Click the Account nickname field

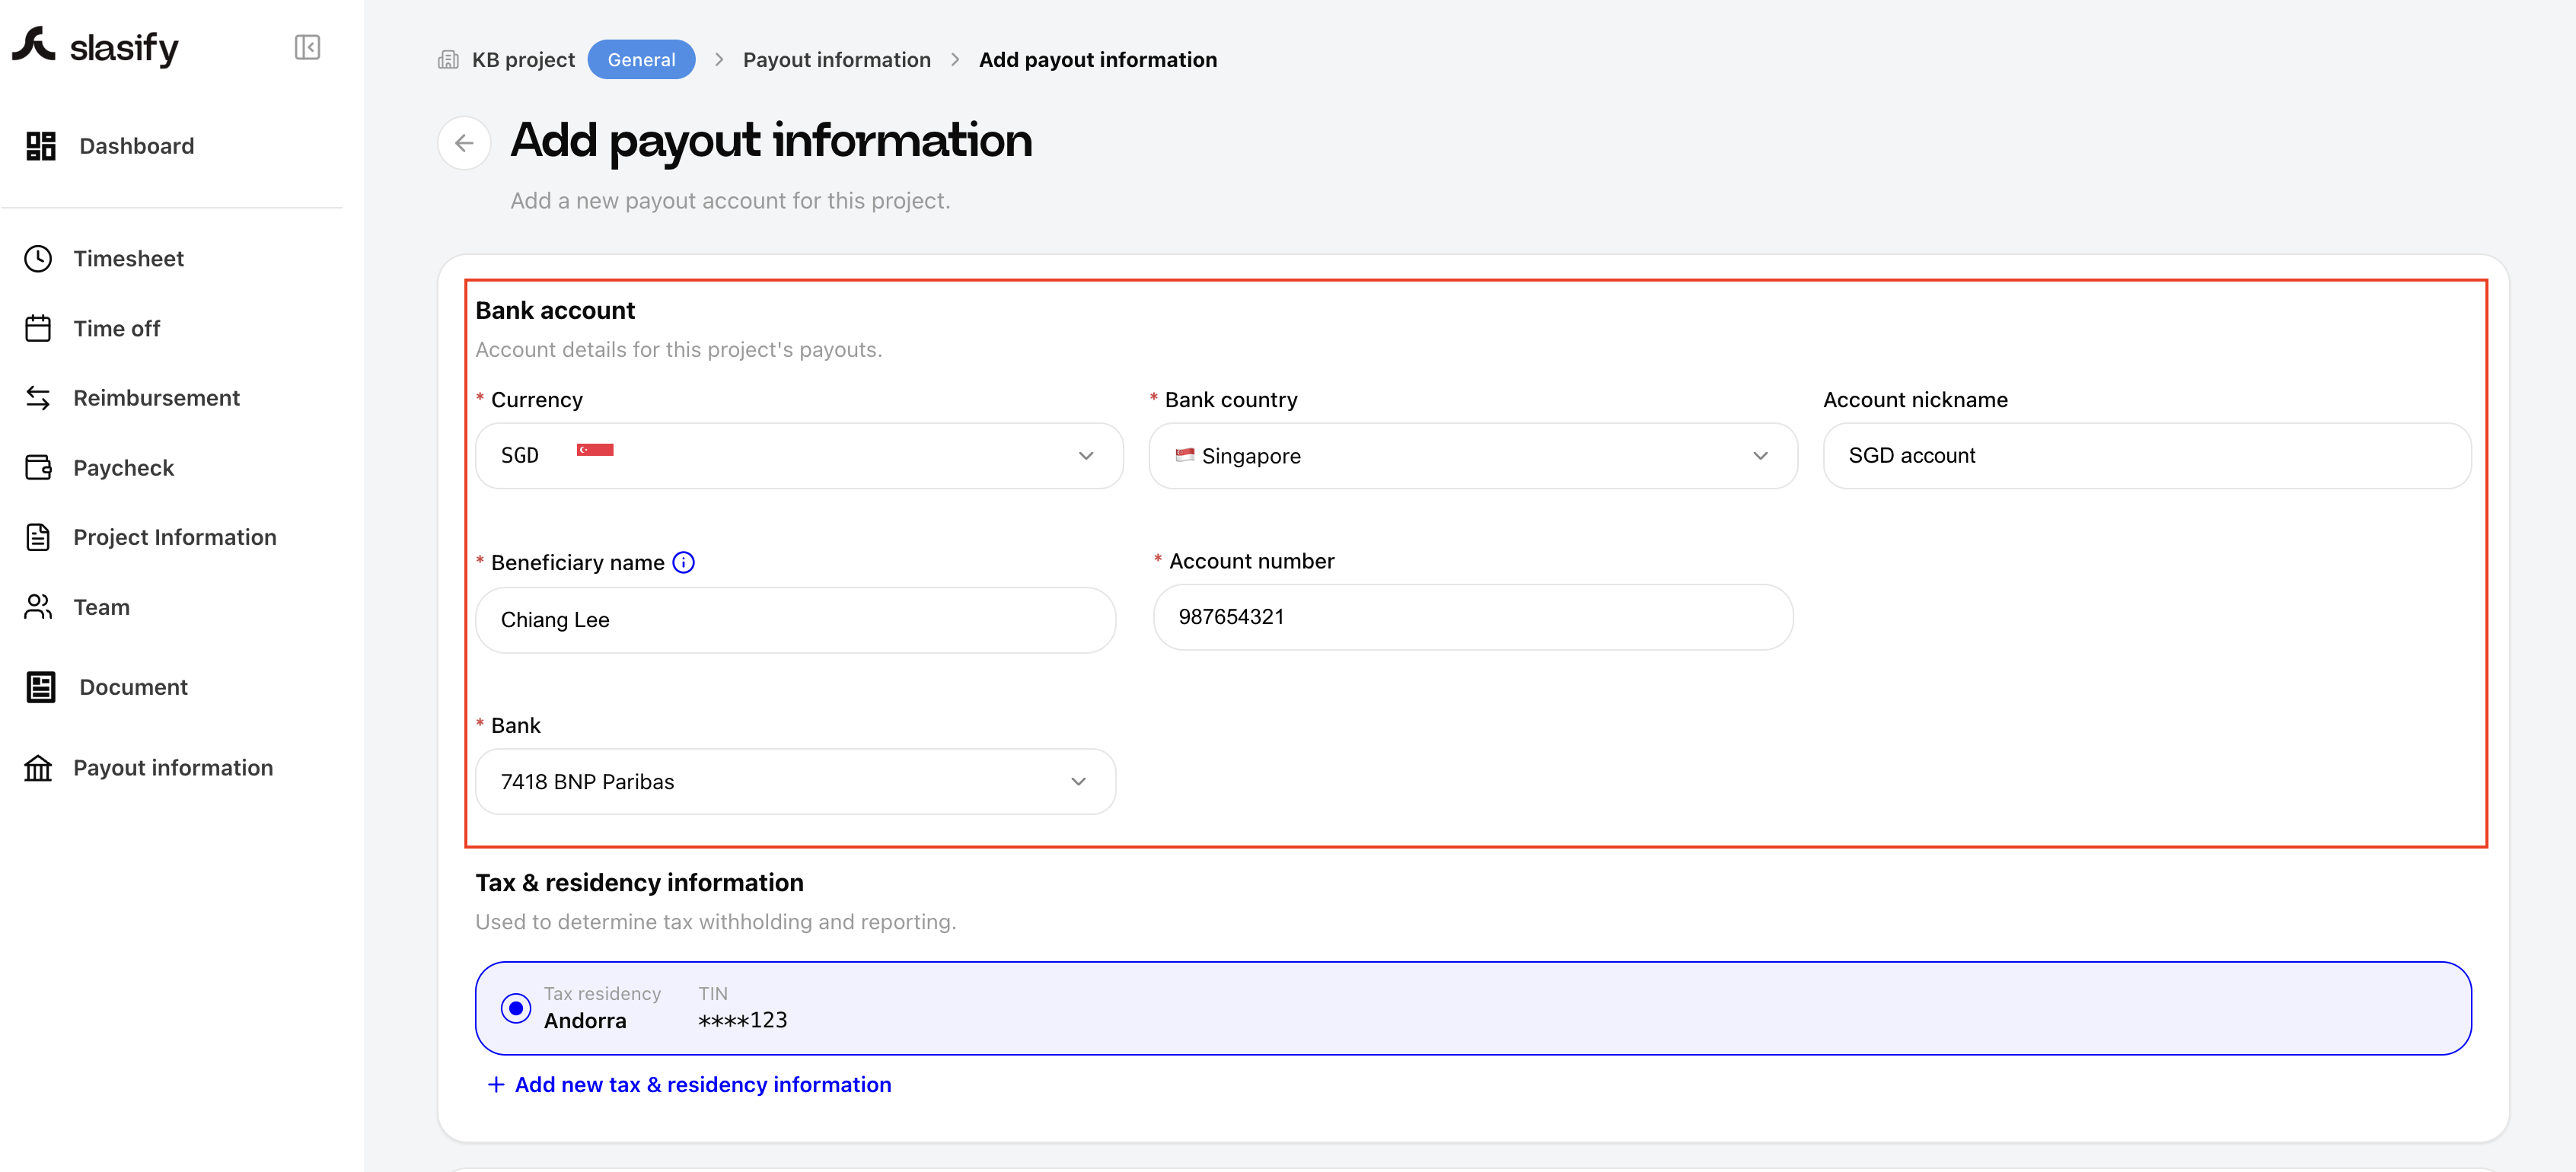coord(2147,456)
